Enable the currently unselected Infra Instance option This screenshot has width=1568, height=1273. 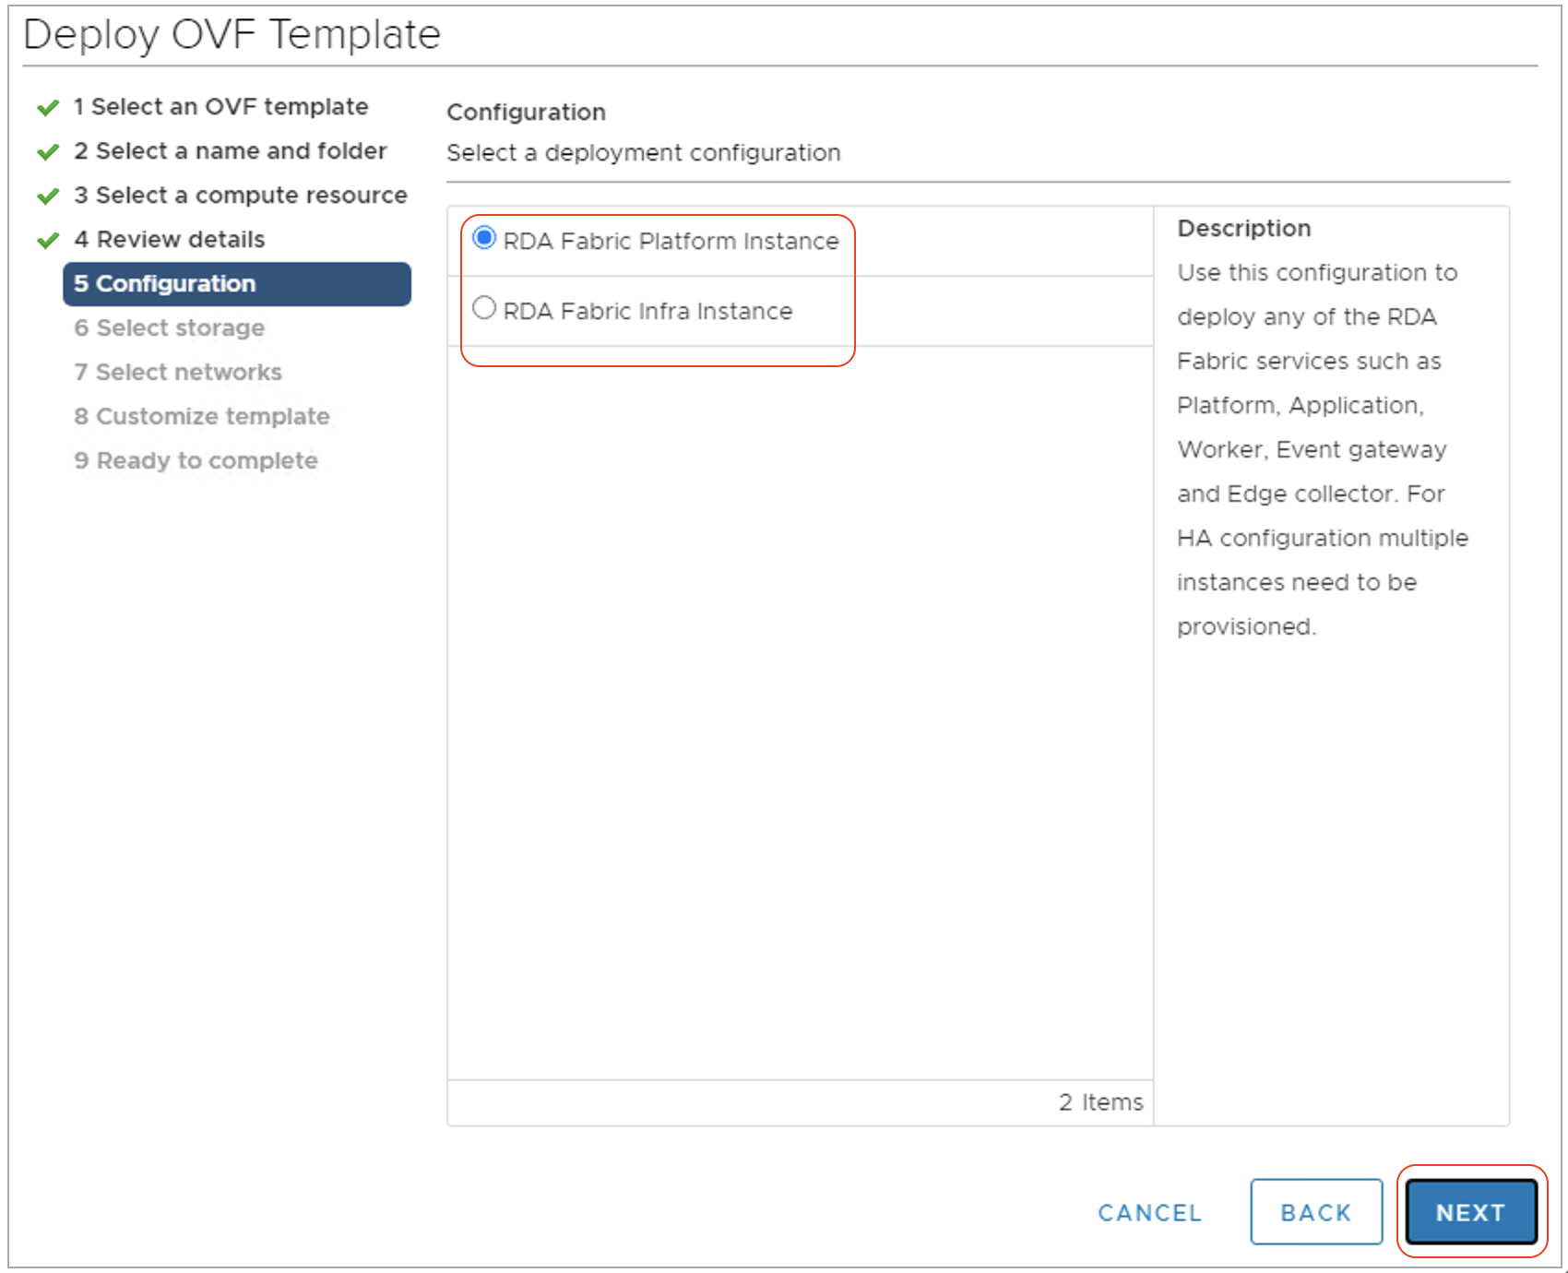pyautogui.click(x=483, y=308)
